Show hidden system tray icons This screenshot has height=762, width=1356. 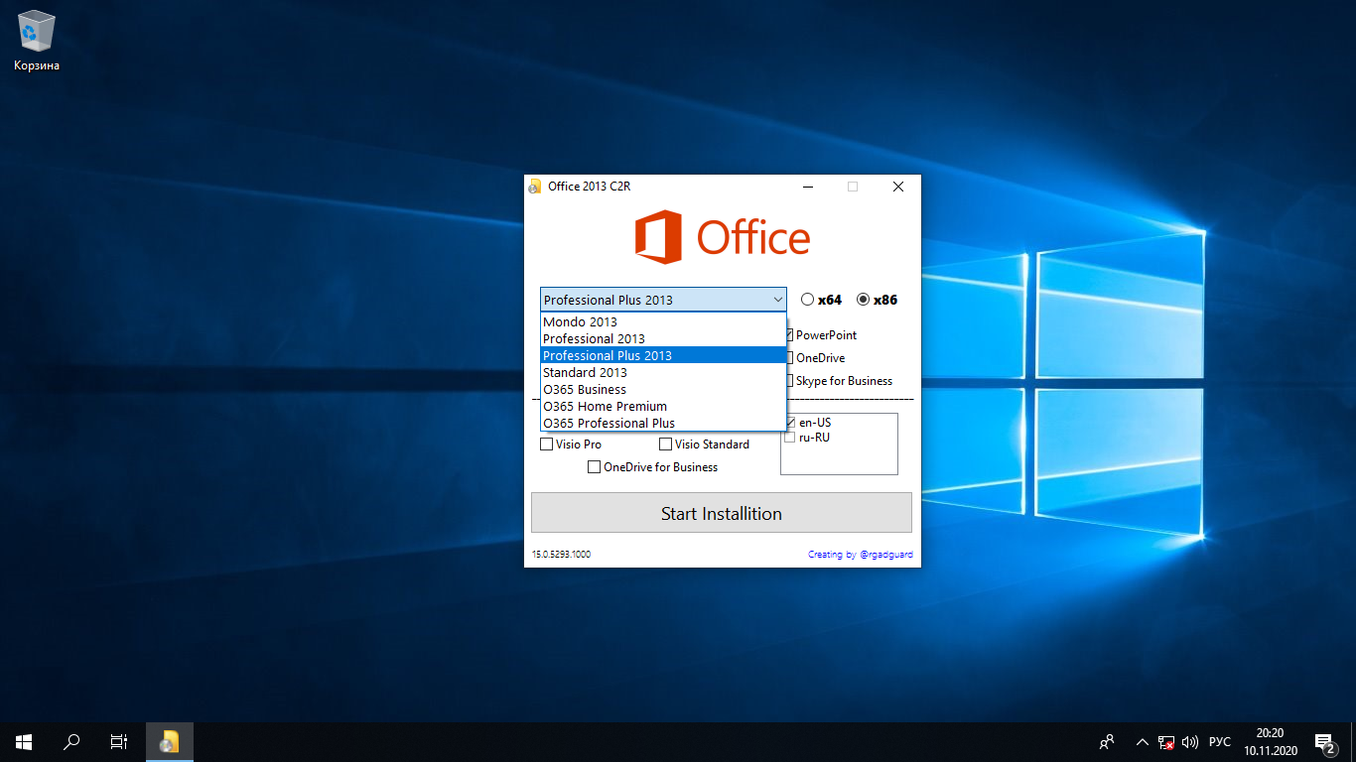[1142, 741]
